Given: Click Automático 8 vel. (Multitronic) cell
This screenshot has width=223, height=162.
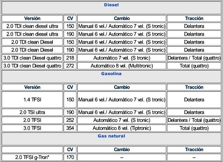Looking at the screenshot, I should 121,66.
